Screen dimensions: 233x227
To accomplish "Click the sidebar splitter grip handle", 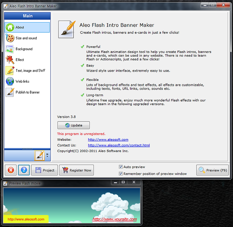I will point(27,149).
